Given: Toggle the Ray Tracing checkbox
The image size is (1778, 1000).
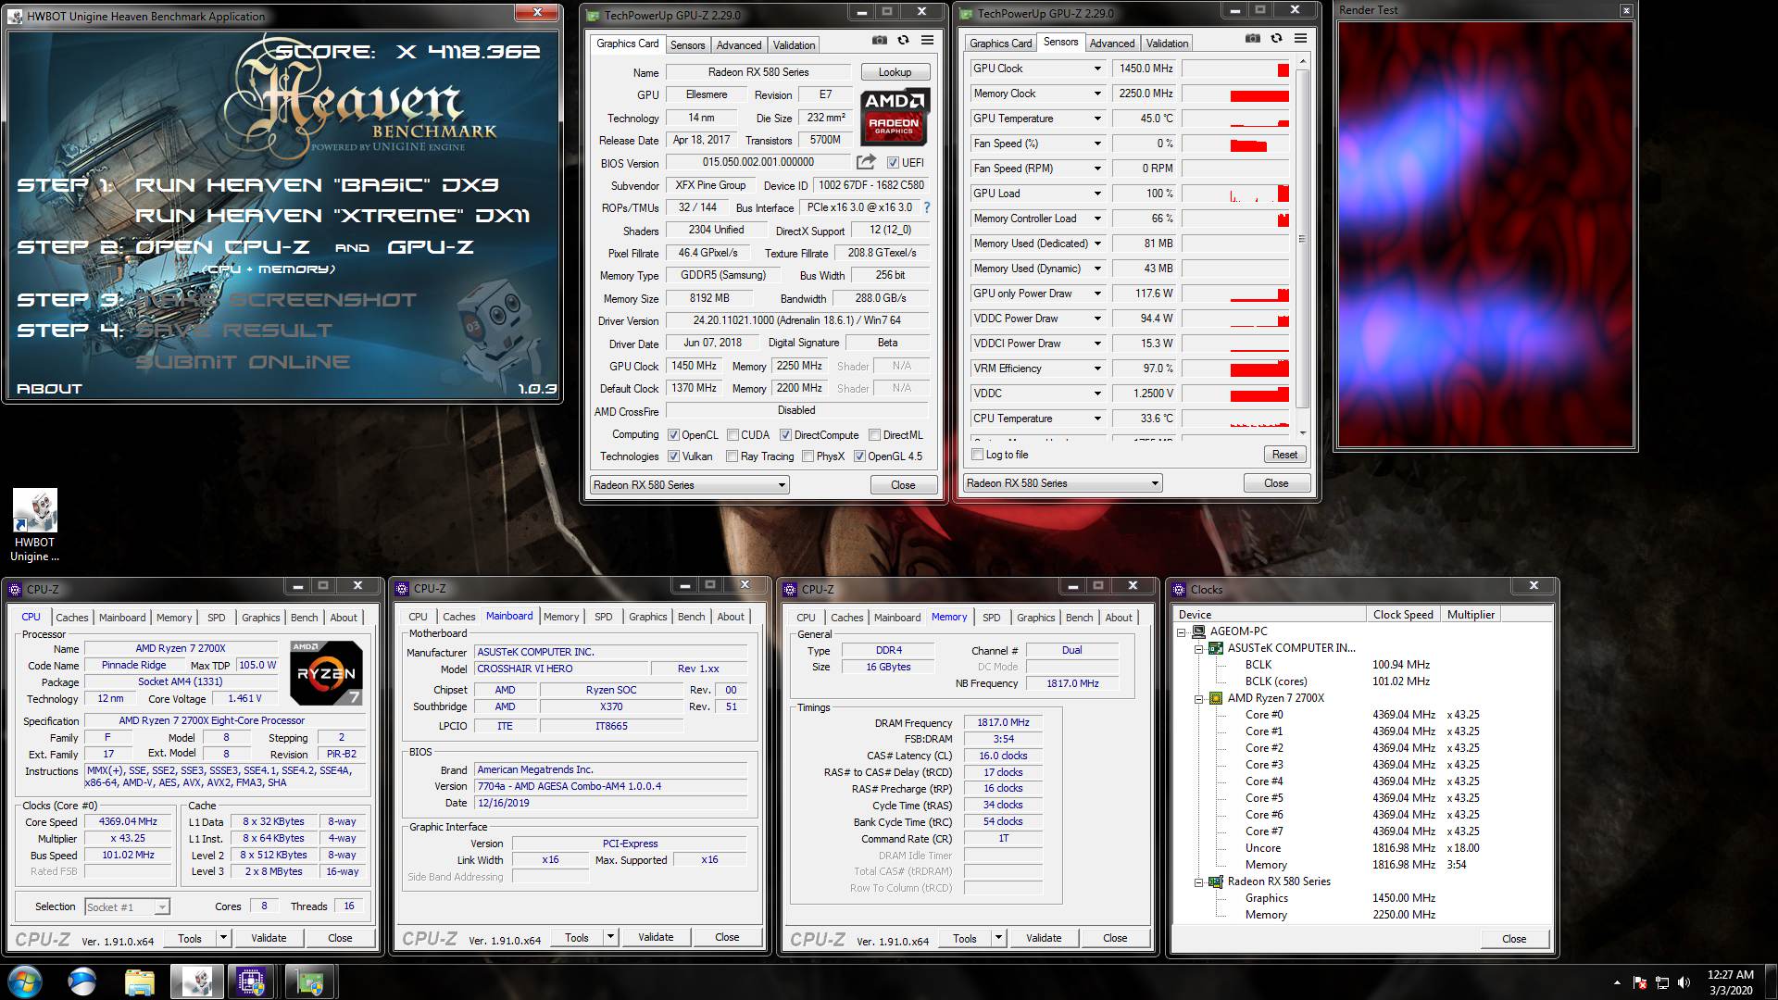Looking at the screenshot, I should coord(732,456).
